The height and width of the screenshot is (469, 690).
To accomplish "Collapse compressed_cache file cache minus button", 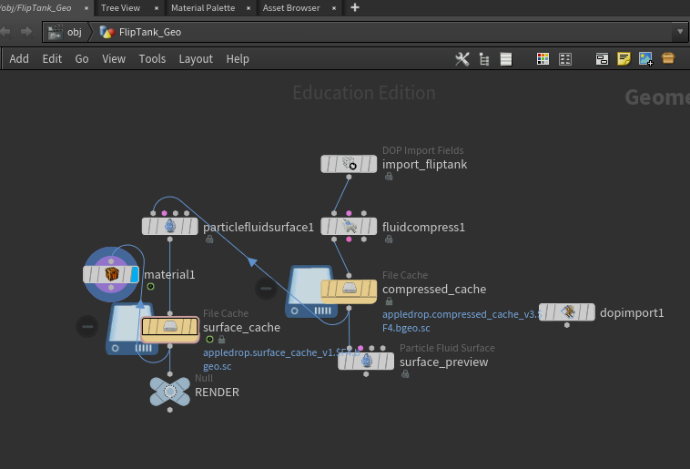I will pyautogui.click(x=266, y=289).
